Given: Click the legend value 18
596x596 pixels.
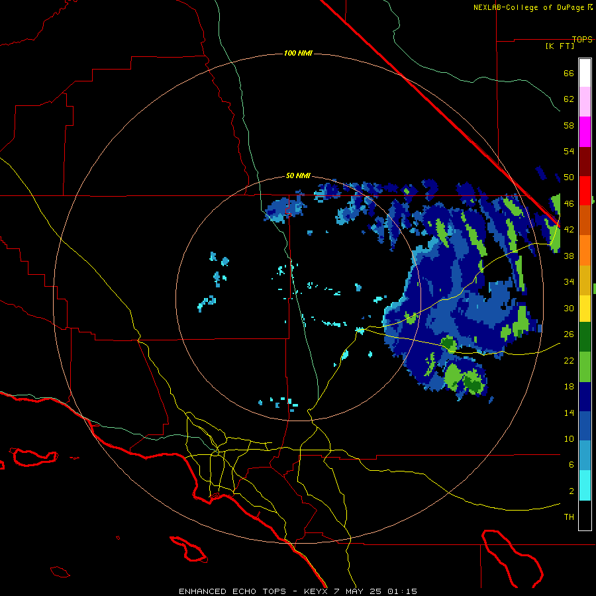Looking at the screenshot, I should [x=569, y=387].
